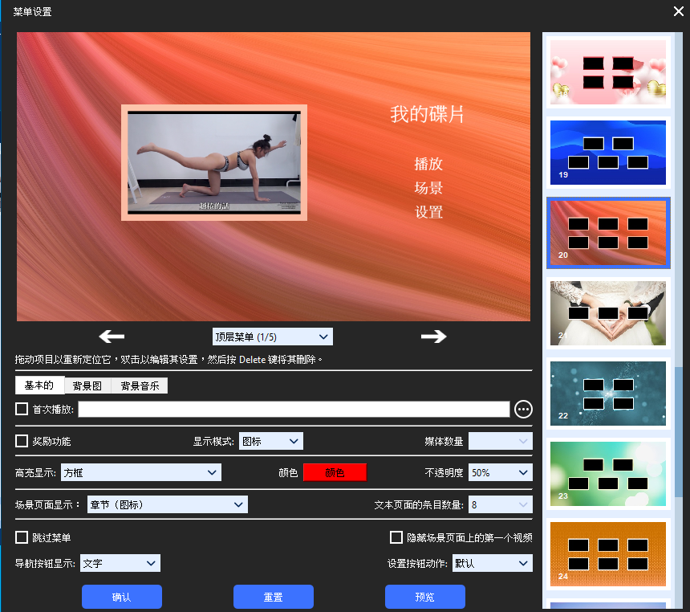Click the 确认 confirm button
Viewport: 690px width, 612px height.
pyautogui.click(x=121, y=597)
